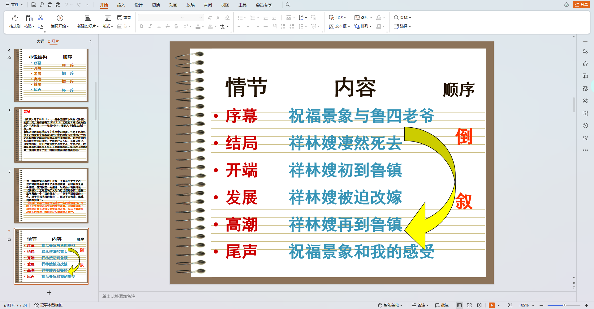The height and width of the screenshot is (309, 594).
Task: Click the sliders settings icon in right sidebar
Action: pyautogui.click(x=585, y=51)
